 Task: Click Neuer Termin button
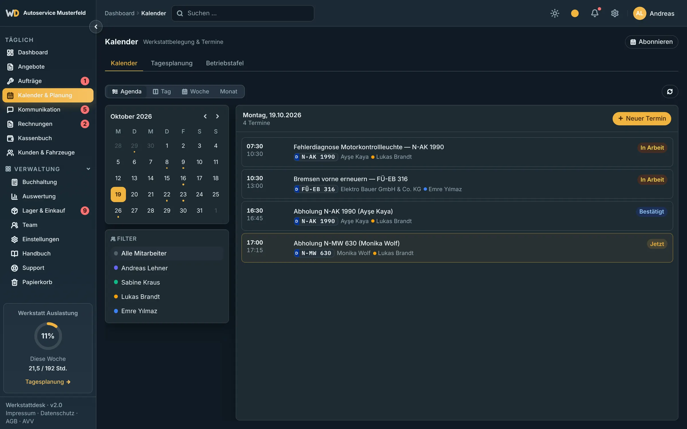(x=642, y=118)
